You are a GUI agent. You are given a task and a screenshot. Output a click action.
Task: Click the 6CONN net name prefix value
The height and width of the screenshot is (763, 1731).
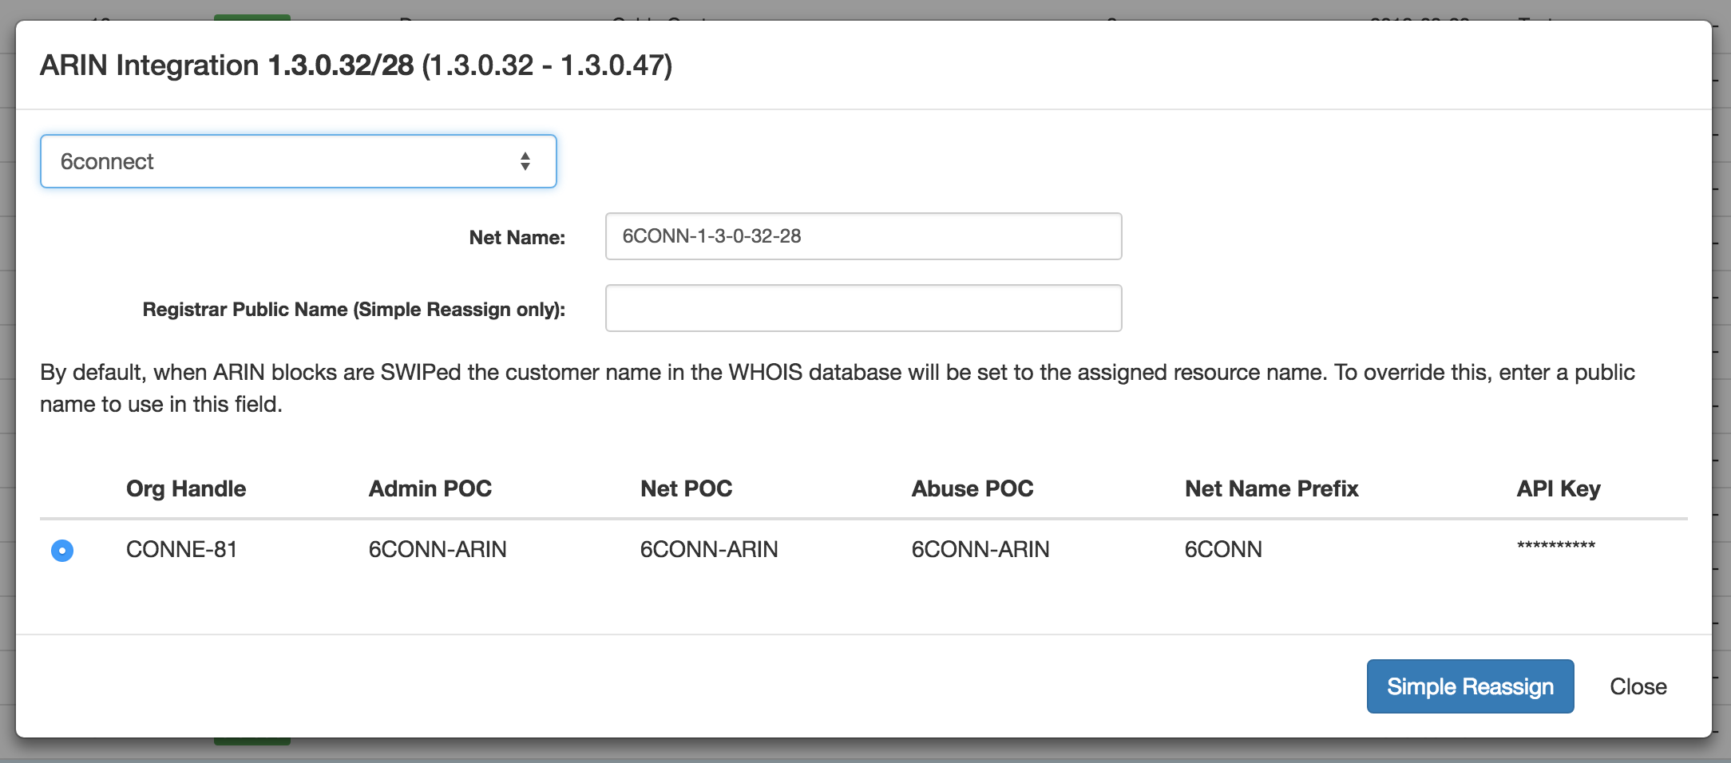click(x=1223, y=549)
